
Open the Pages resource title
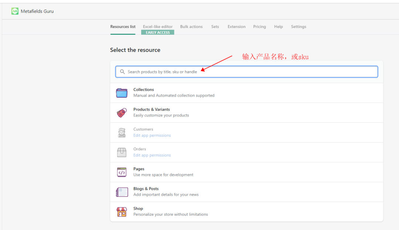(139, 169)
